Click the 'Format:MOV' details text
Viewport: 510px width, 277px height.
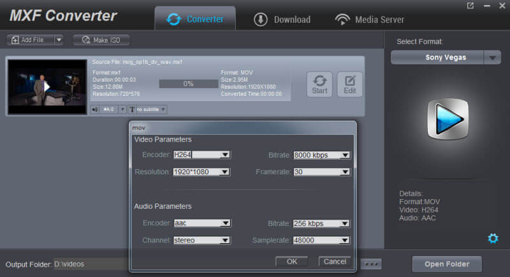click(x=419, y=202)
